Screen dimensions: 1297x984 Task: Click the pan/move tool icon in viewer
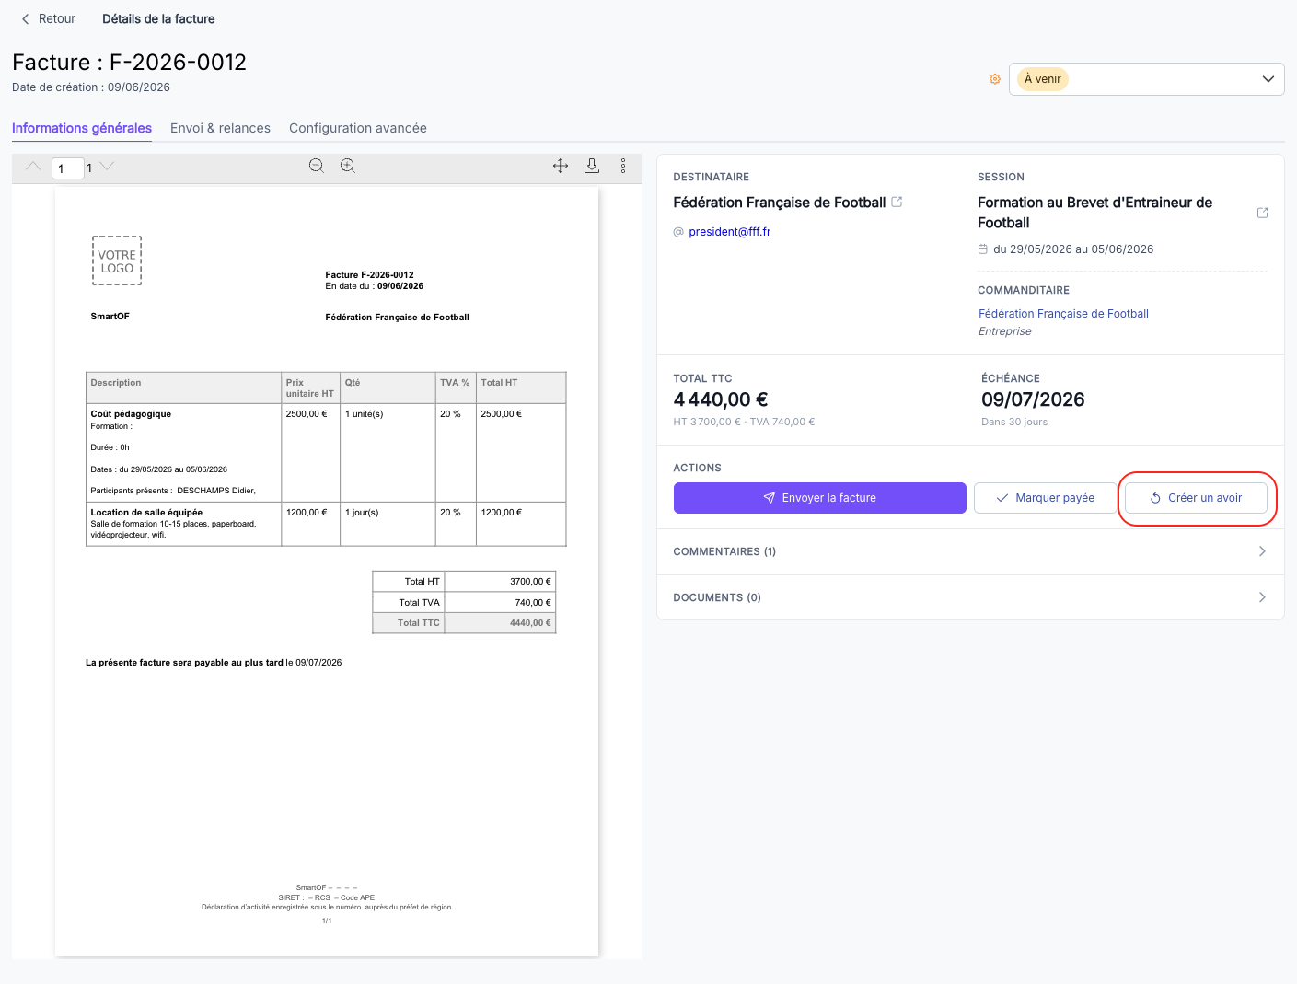click(561, 166)
